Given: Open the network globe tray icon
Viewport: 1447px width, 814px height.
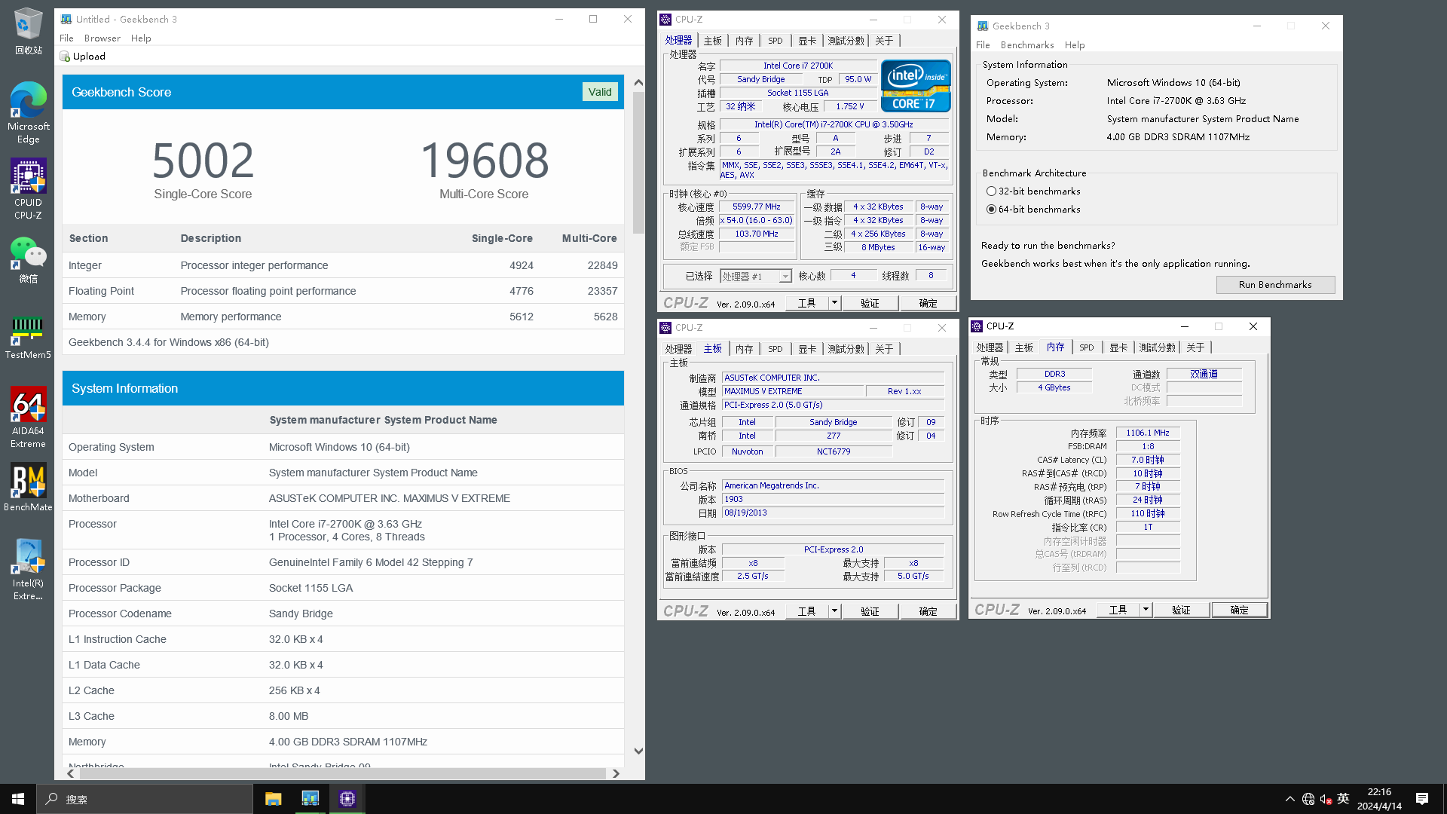Looking at the screenshot, I should [x=1308, y=799].
